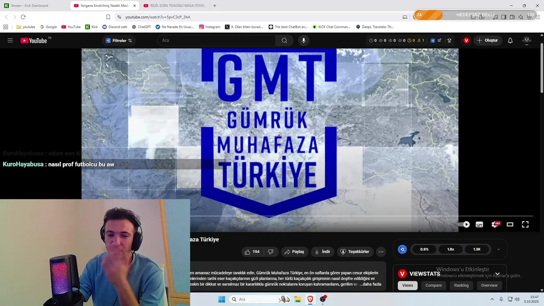This screenshot has width=544, height=306.
Task: Open the DeepL Translate bookmark
Action: (375, 27)
